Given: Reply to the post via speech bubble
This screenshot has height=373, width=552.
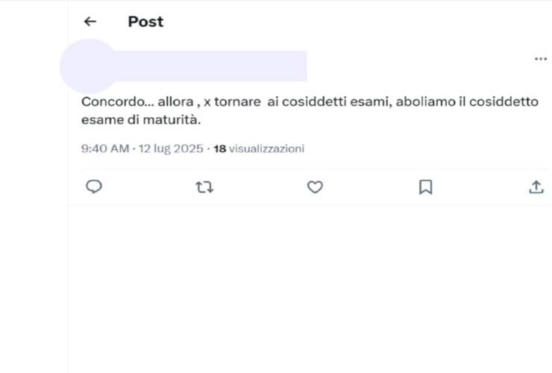Looking at the screenshot, I should pyautogui.click(x=94, y=187).
